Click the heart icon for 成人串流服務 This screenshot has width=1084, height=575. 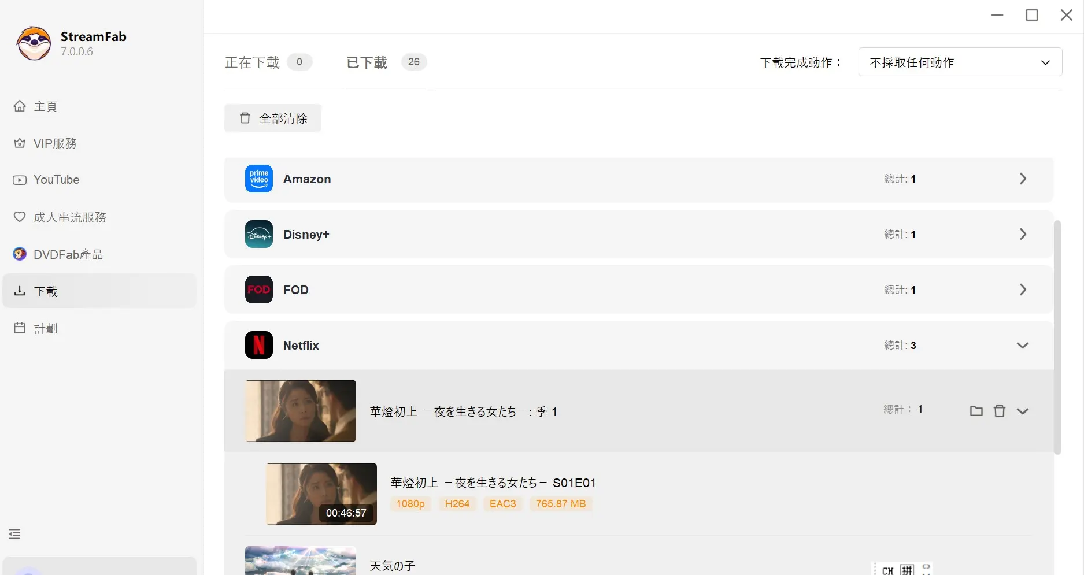[x=20, y=217]
